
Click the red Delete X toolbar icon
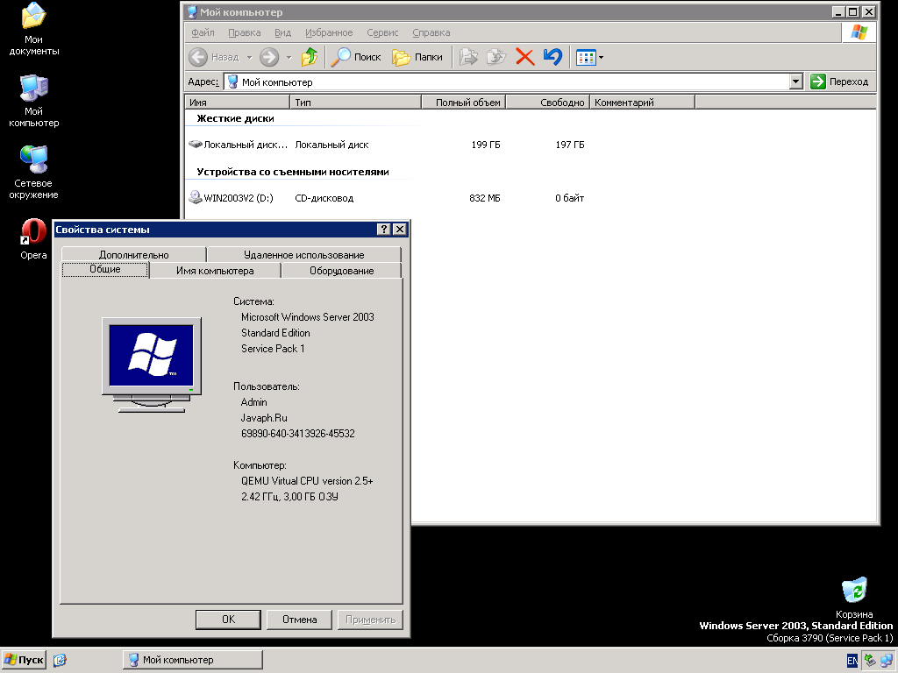pyautogui.click(x=524, y=57)
